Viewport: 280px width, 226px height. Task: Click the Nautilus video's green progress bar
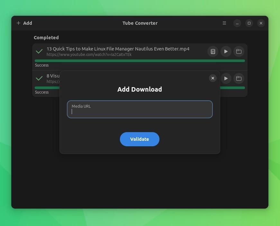click(x=140, y=60)
